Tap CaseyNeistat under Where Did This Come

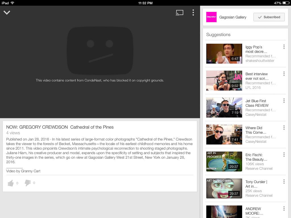tap(256, 141)
